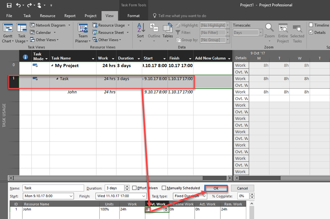Open the Task type dropdown

[x=204, y=196]
